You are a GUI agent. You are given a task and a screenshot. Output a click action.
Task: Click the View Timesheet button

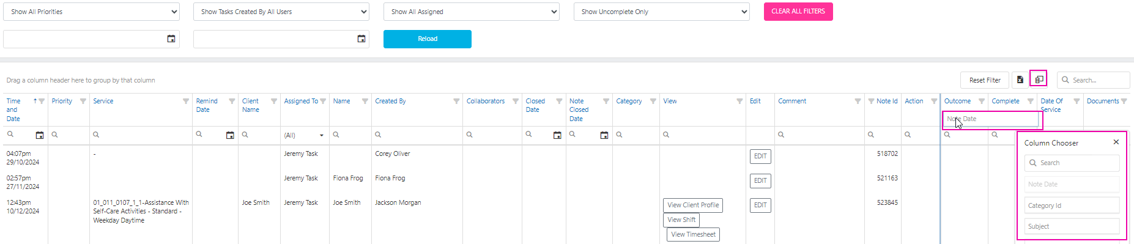693,235
